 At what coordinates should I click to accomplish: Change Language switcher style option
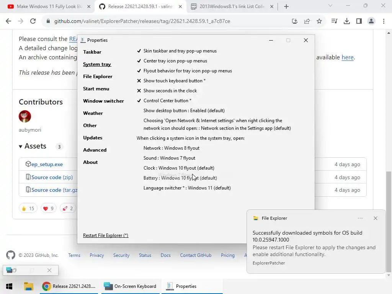coord(187,188)
